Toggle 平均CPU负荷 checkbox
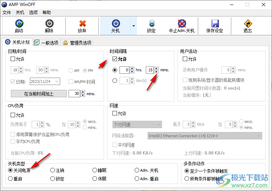Viewport: 272px width, 191px height. pyautogui.click(x=13, y=141)
